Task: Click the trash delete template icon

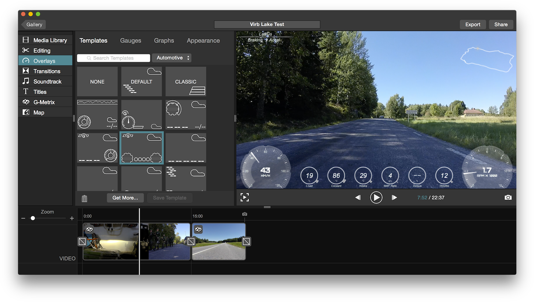Action: click(x=84, y=199)
